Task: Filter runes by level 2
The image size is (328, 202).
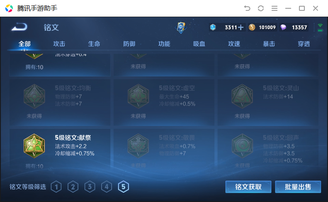Action: tap(73, 187)
